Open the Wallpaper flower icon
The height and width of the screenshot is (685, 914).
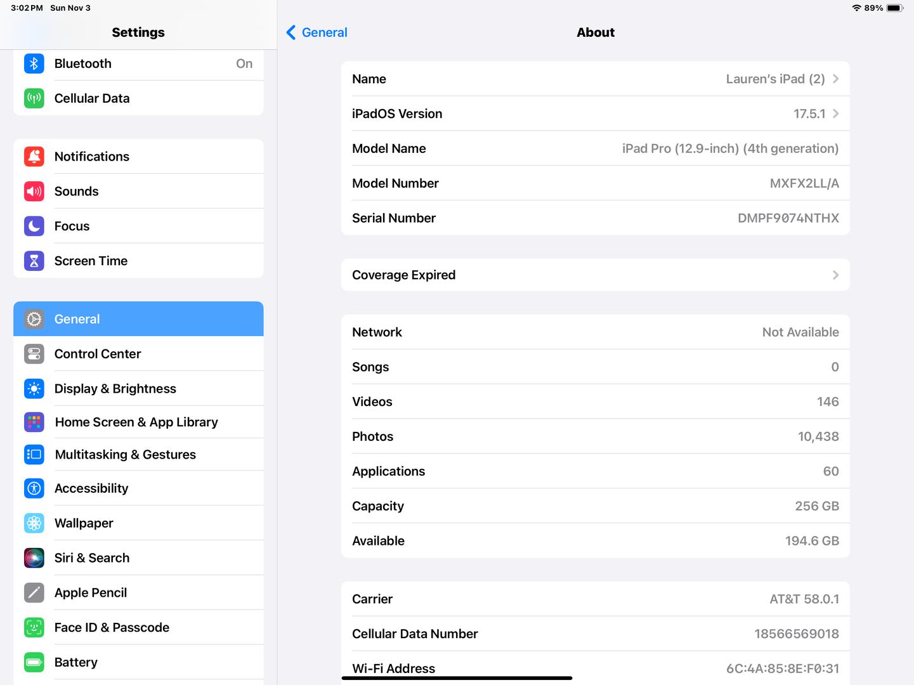pos(34,523)
